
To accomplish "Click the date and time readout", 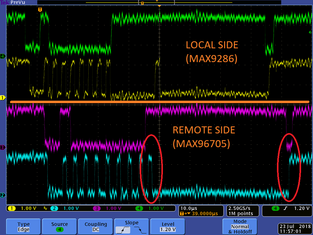I will (x=295, y=229).
